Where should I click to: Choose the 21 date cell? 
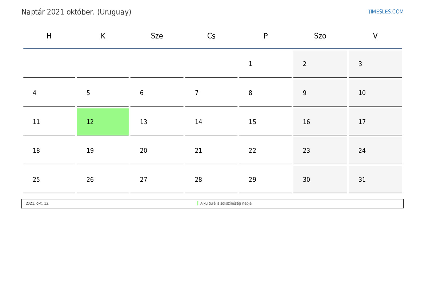[211, 151]
